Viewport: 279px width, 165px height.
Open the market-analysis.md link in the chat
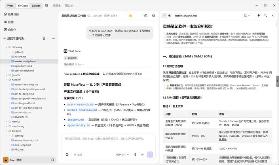tap(82, 110)
